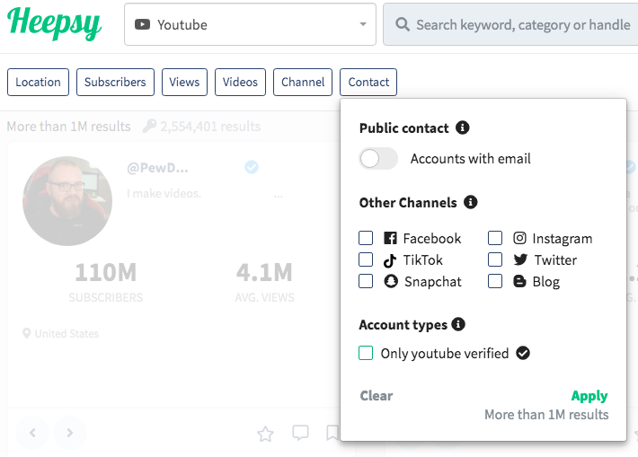Click the 4.1M avg views value

click(264, 272)
